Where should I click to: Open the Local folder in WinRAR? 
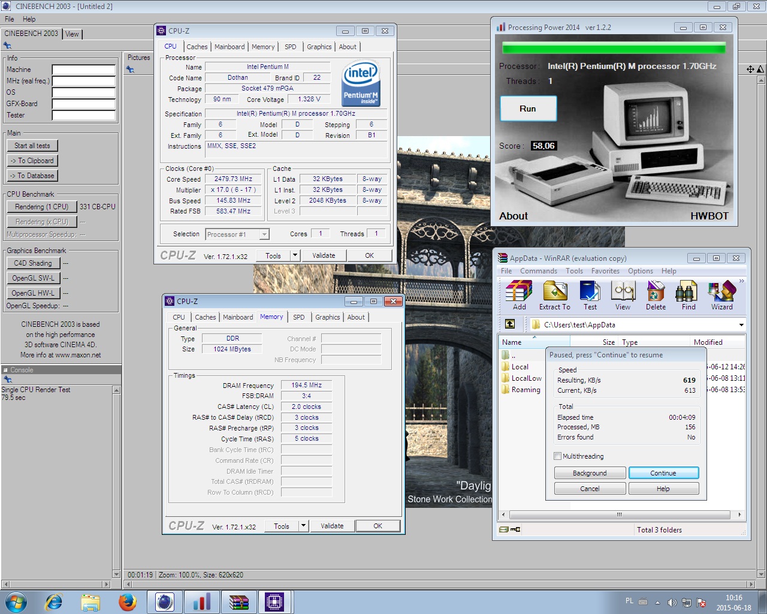[x=520, y=367]
